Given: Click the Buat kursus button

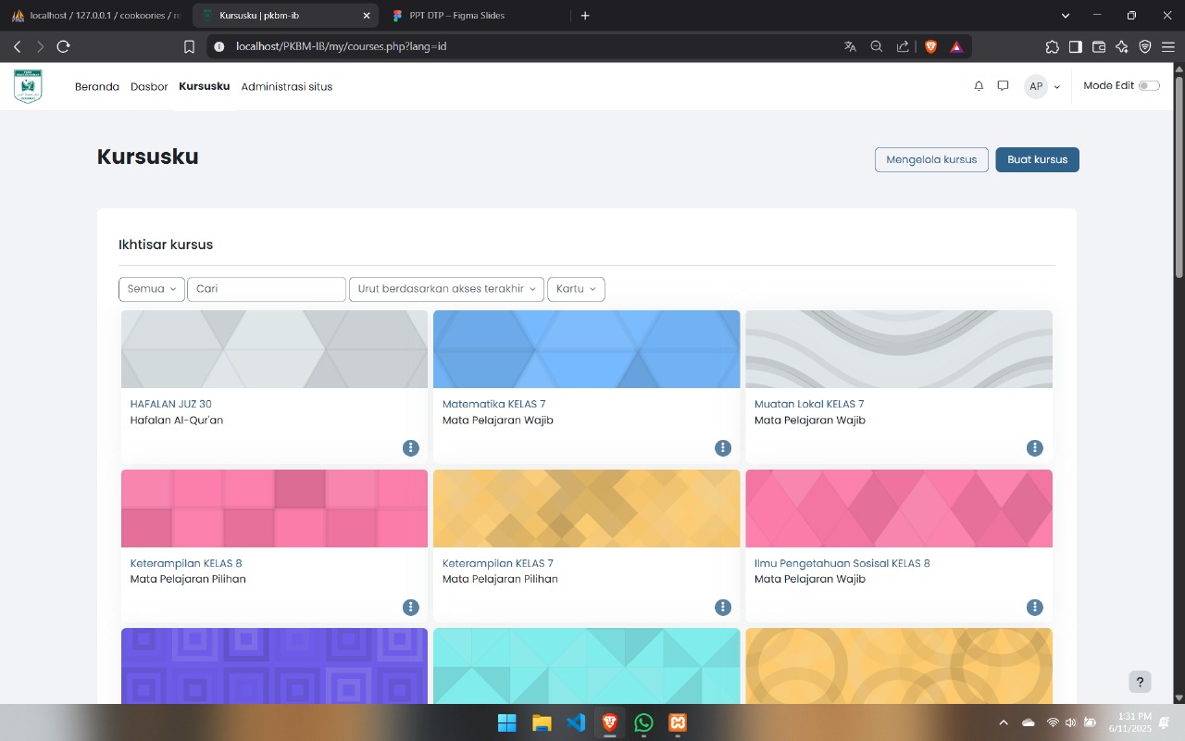Looking at the screenshot, I should (x=1037, y=159).
